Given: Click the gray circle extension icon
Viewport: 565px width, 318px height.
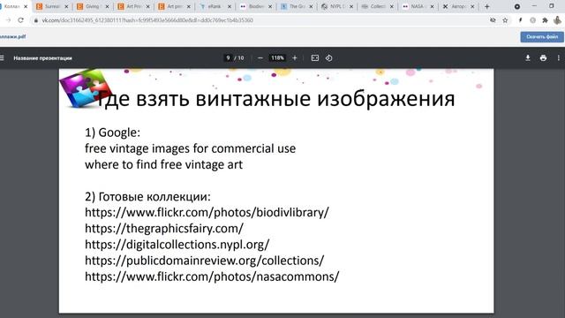Looking at the screenshot, I should [x=532, y=20].
